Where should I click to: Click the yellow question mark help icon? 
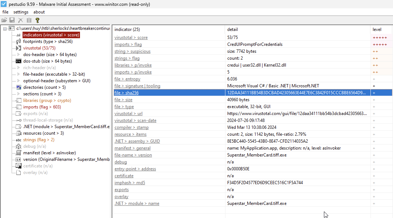pyautogui.click(x=37, y=20)
